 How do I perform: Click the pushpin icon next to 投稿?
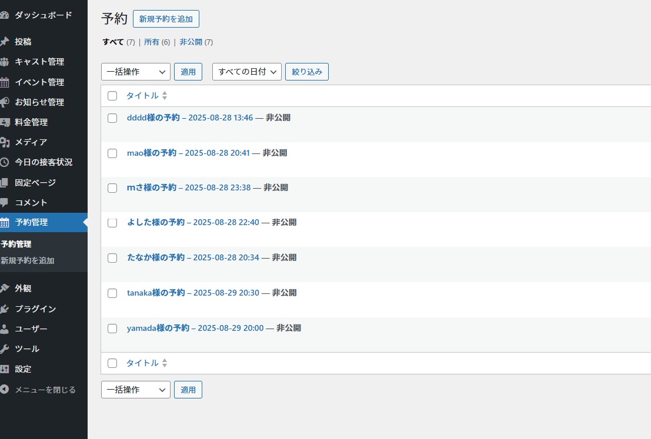5,42
